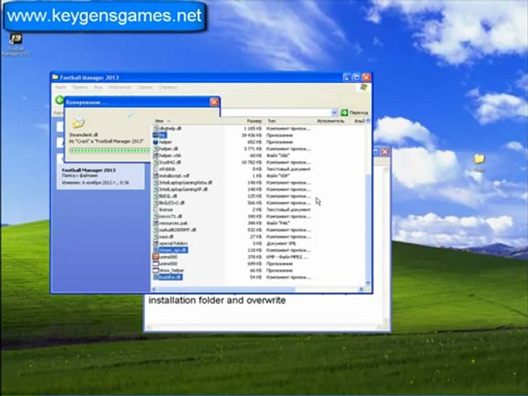Click the '10 782 KB' size cell
Viewport: 528px width, 396px height.
pos(252,163)
